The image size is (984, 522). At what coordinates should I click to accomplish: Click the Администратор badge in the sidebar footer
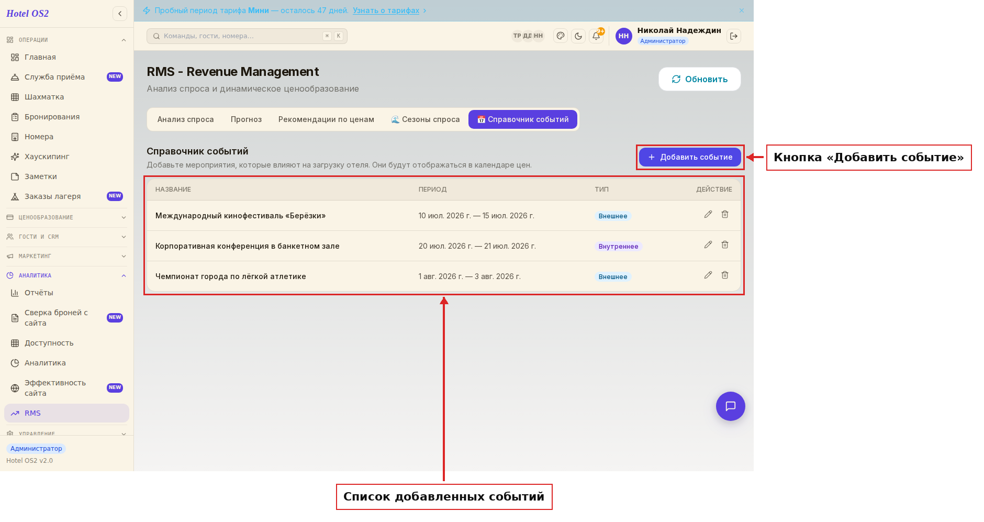click(x=36, y=449)
